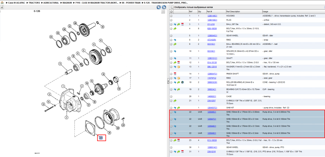Click the 'PLUG' description cell
The width and height of the screenshot is (325, 157).
(x=228, y=20)
